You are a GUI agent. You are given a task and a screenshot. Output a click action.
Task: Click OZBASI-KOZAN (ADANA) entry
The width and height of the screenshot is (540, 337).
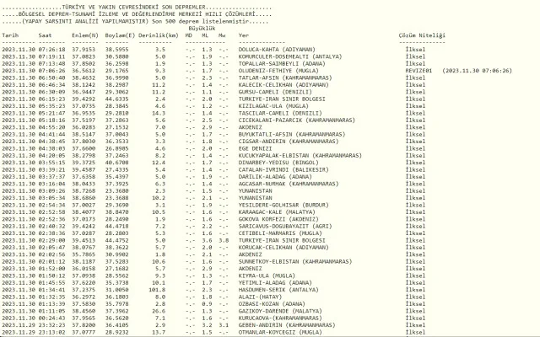tap(272, 304)
